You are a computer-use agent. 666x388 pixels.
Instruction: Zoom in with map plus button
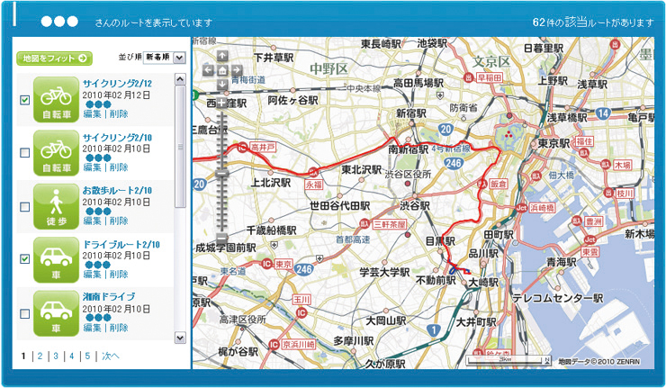[221, 104]
